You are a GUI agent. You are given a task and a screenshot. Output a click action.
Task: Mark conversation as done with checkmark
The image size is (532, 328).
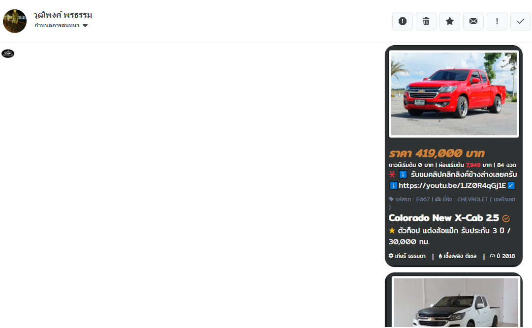pyautogui.click(x=521, y=21)
